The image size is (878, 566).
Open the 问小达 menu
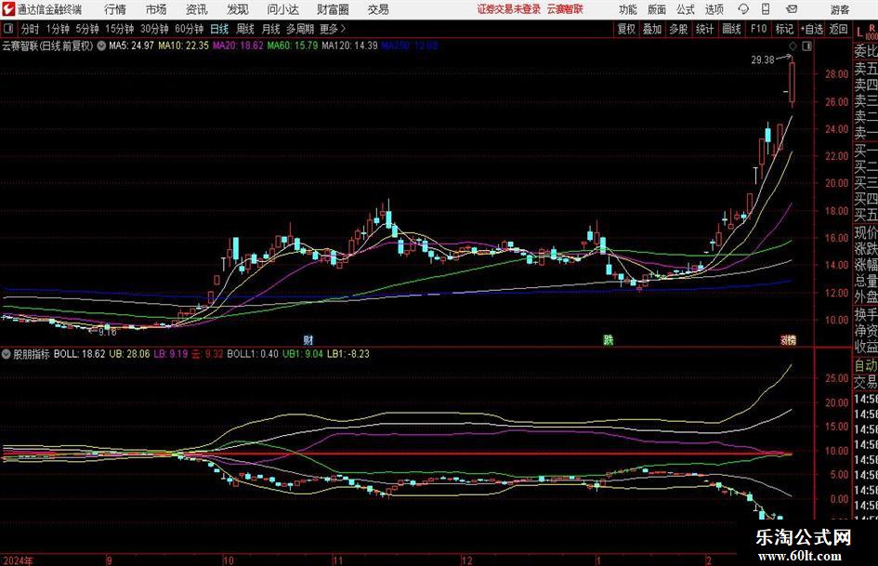(282, 9)
